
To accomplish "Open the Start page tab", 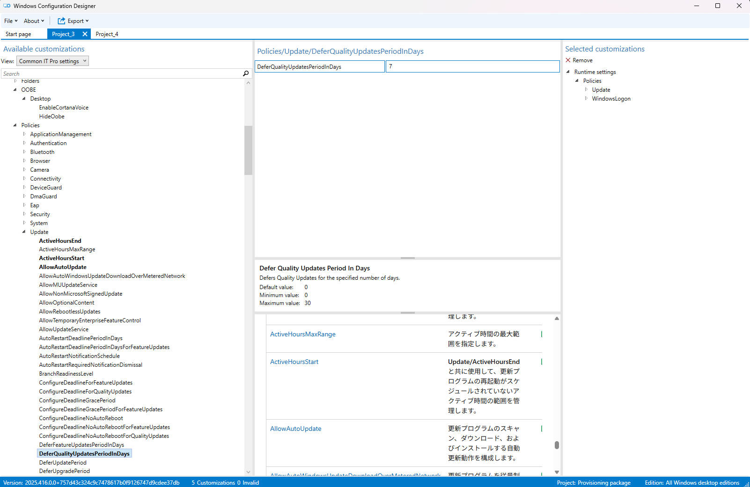I will [18, 34].
